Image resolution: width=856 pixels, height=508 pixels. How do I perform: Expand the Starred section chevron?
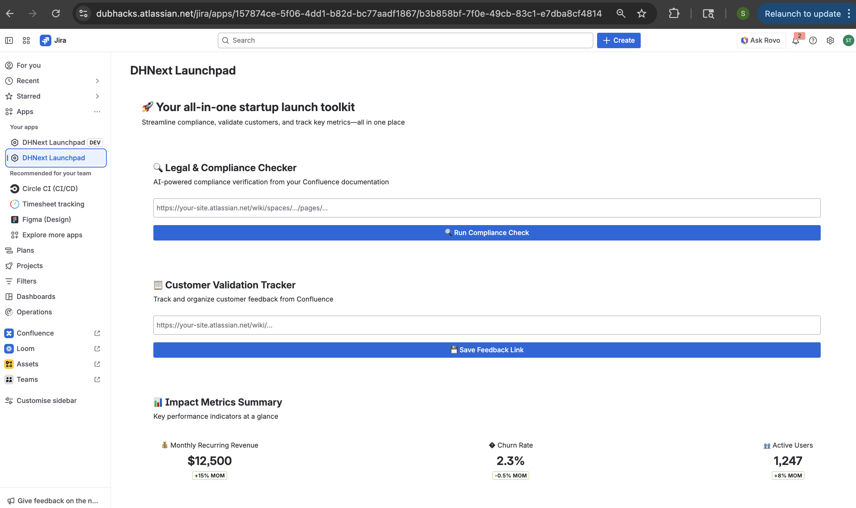pyautogui.click(x=97, y=96)
